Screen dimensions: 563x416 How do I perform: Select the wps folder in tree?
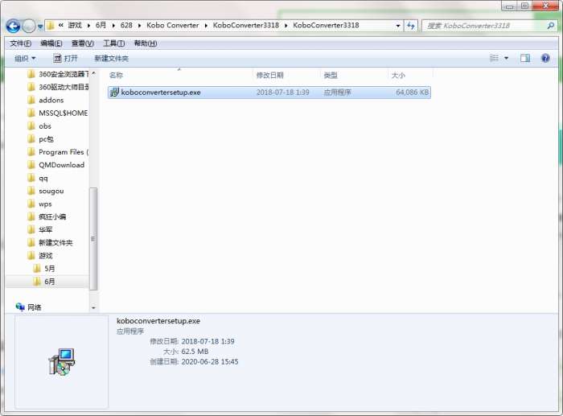coord(40,204)
